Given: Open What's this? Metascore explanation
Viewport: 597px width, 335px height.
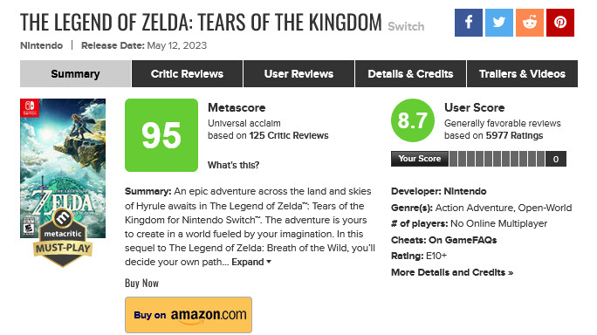Looking at the screenshot, I should [x=233, y=165].
